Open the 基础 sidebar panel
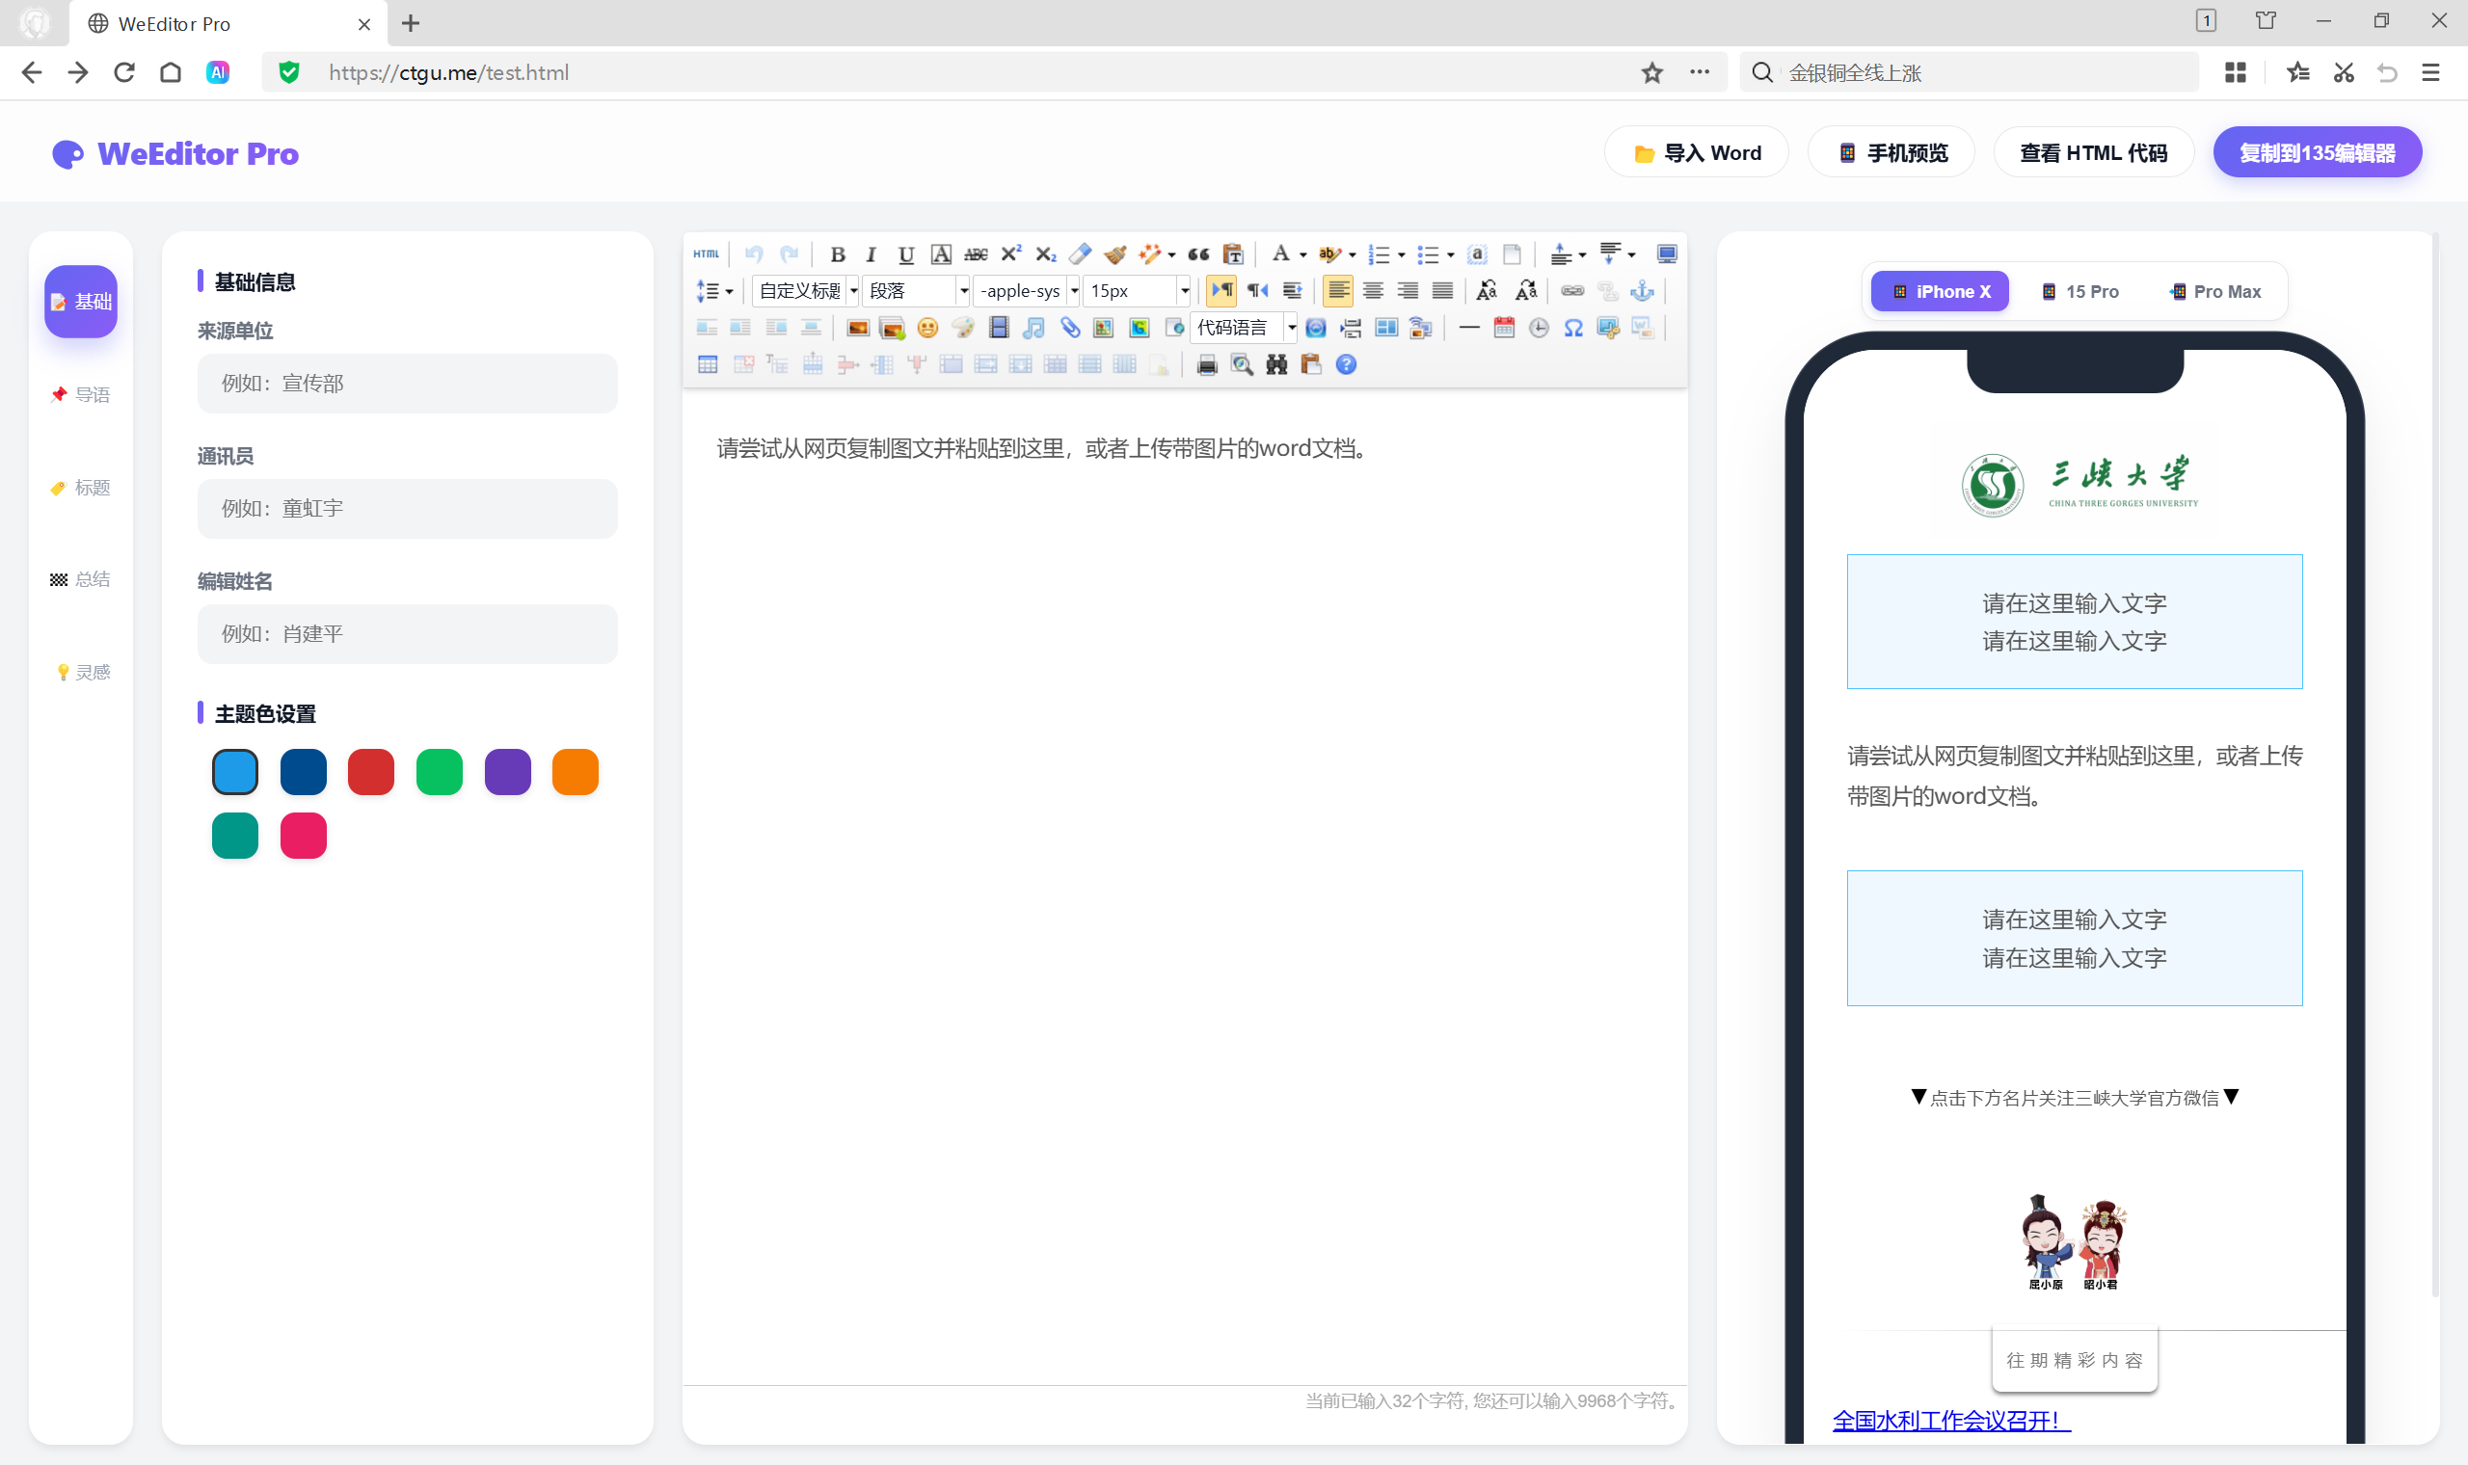 pos(80,302)
